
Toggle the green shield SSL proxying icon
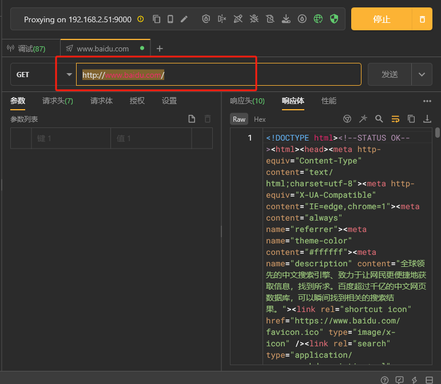tap(334, 19)
